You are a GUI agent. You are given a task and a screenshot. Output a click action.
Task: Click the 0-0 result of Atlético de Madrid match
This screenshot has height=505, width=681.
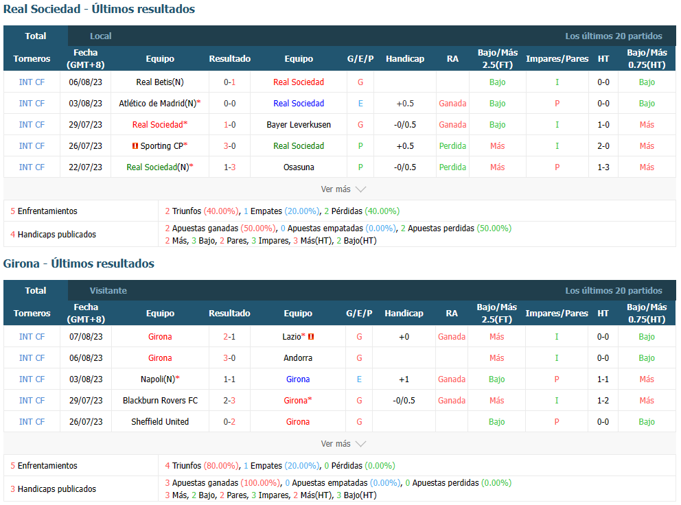click(x=230, y=104)
